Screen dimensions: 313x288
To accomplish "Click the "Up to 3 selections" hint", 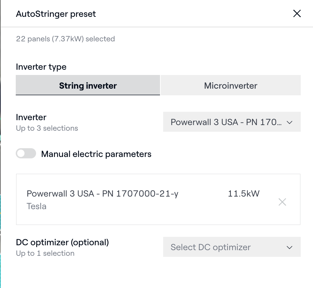I will pyautogui.click(x=47, y=128).
